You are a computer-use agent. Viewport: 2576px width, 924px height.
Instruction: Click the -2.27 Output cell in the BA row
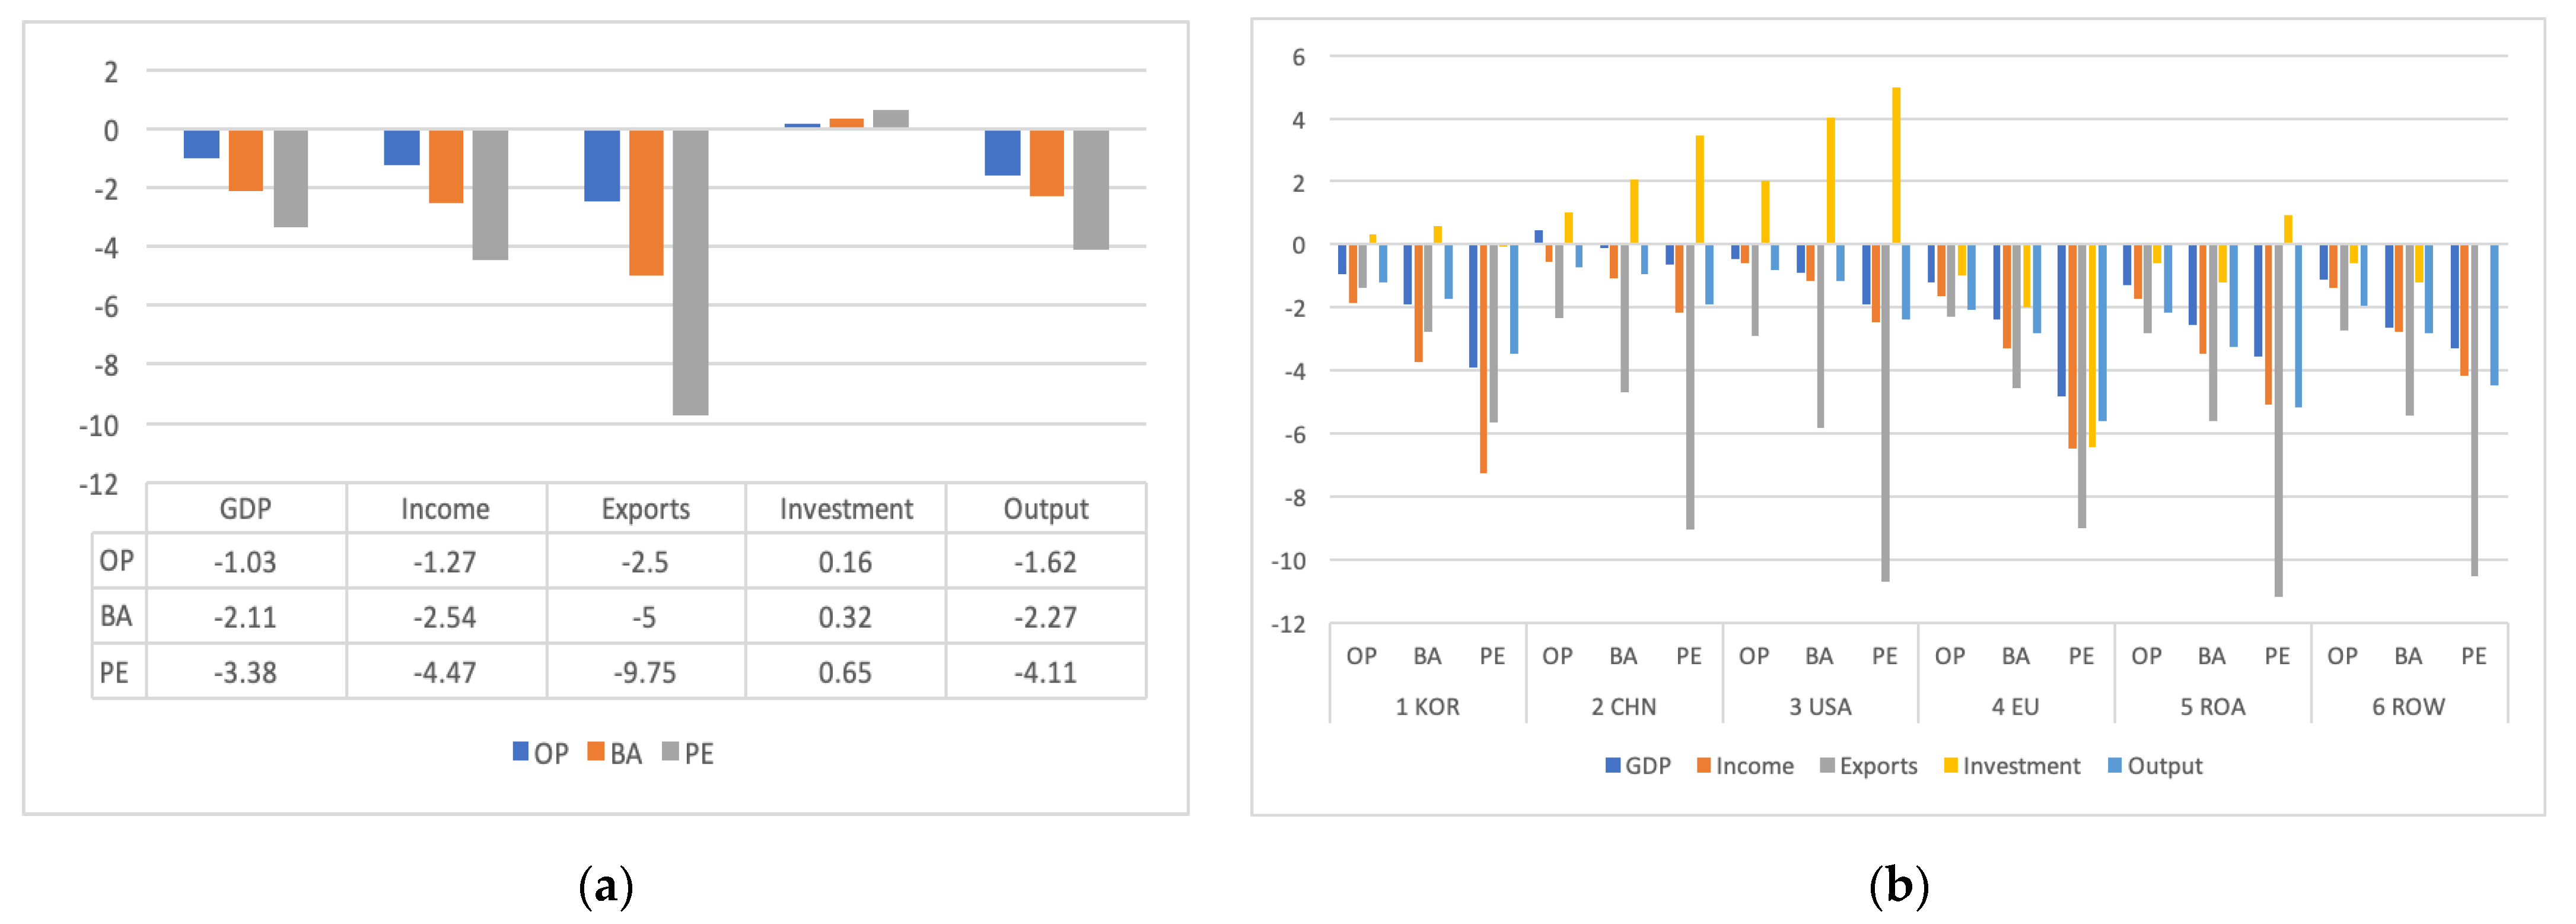1045,617
